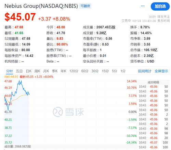Image resolution: width=171 pixels, height=150 pixels.
Task: Select the 分时 intraday chart tab
Action: click(10, 71)
